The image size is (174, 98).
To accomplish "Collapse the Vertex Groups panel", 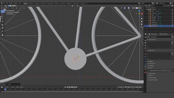I will click(x=152, y=39).
